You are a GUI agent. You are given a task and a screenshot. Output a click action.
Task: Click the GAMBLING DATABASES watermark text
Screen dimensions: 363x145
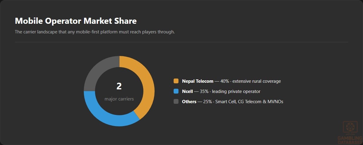click(350, 140)
